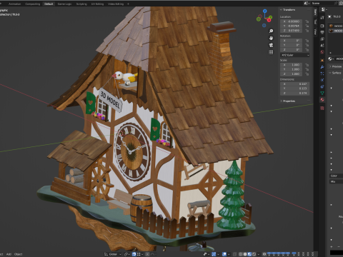Open the Modifiers wrench tab icon

[322, 67]
